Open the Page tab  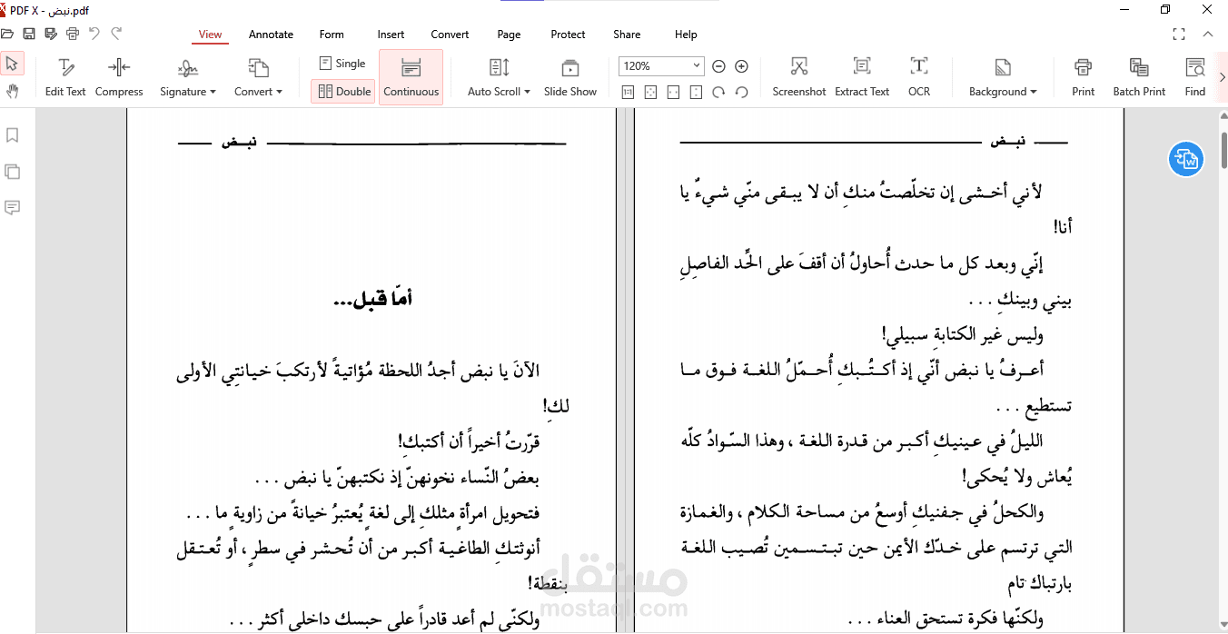click(509, 35)
